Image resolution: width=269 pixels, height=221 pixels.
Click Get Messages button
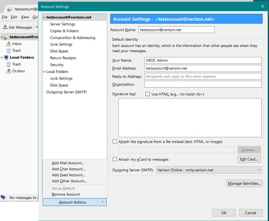pos(18,27)
